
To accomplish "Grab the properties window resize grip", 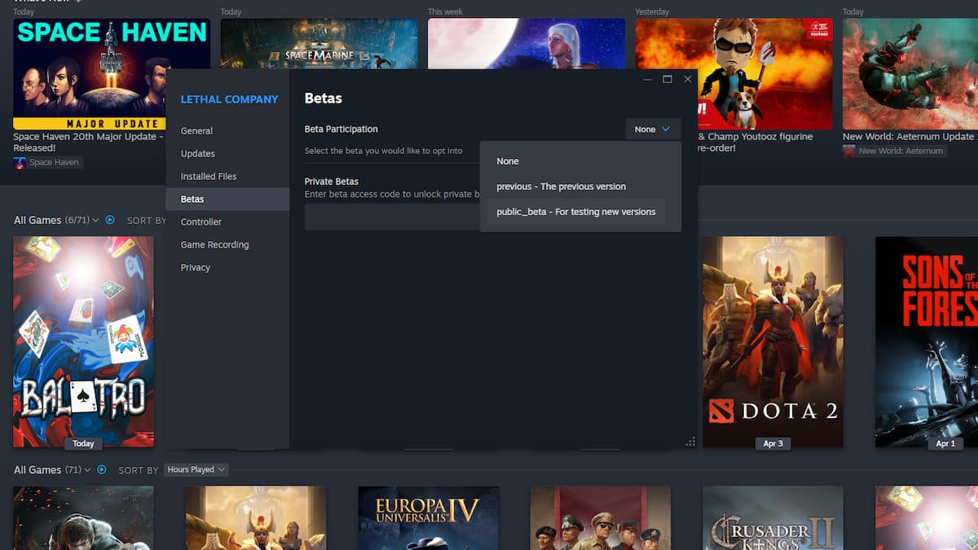I will (690, 441).
